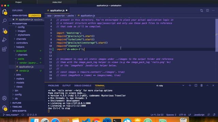218x122 pixels.
Task: Expand the controllers folder
Action: pyautogui.click(x=22, y=43)
